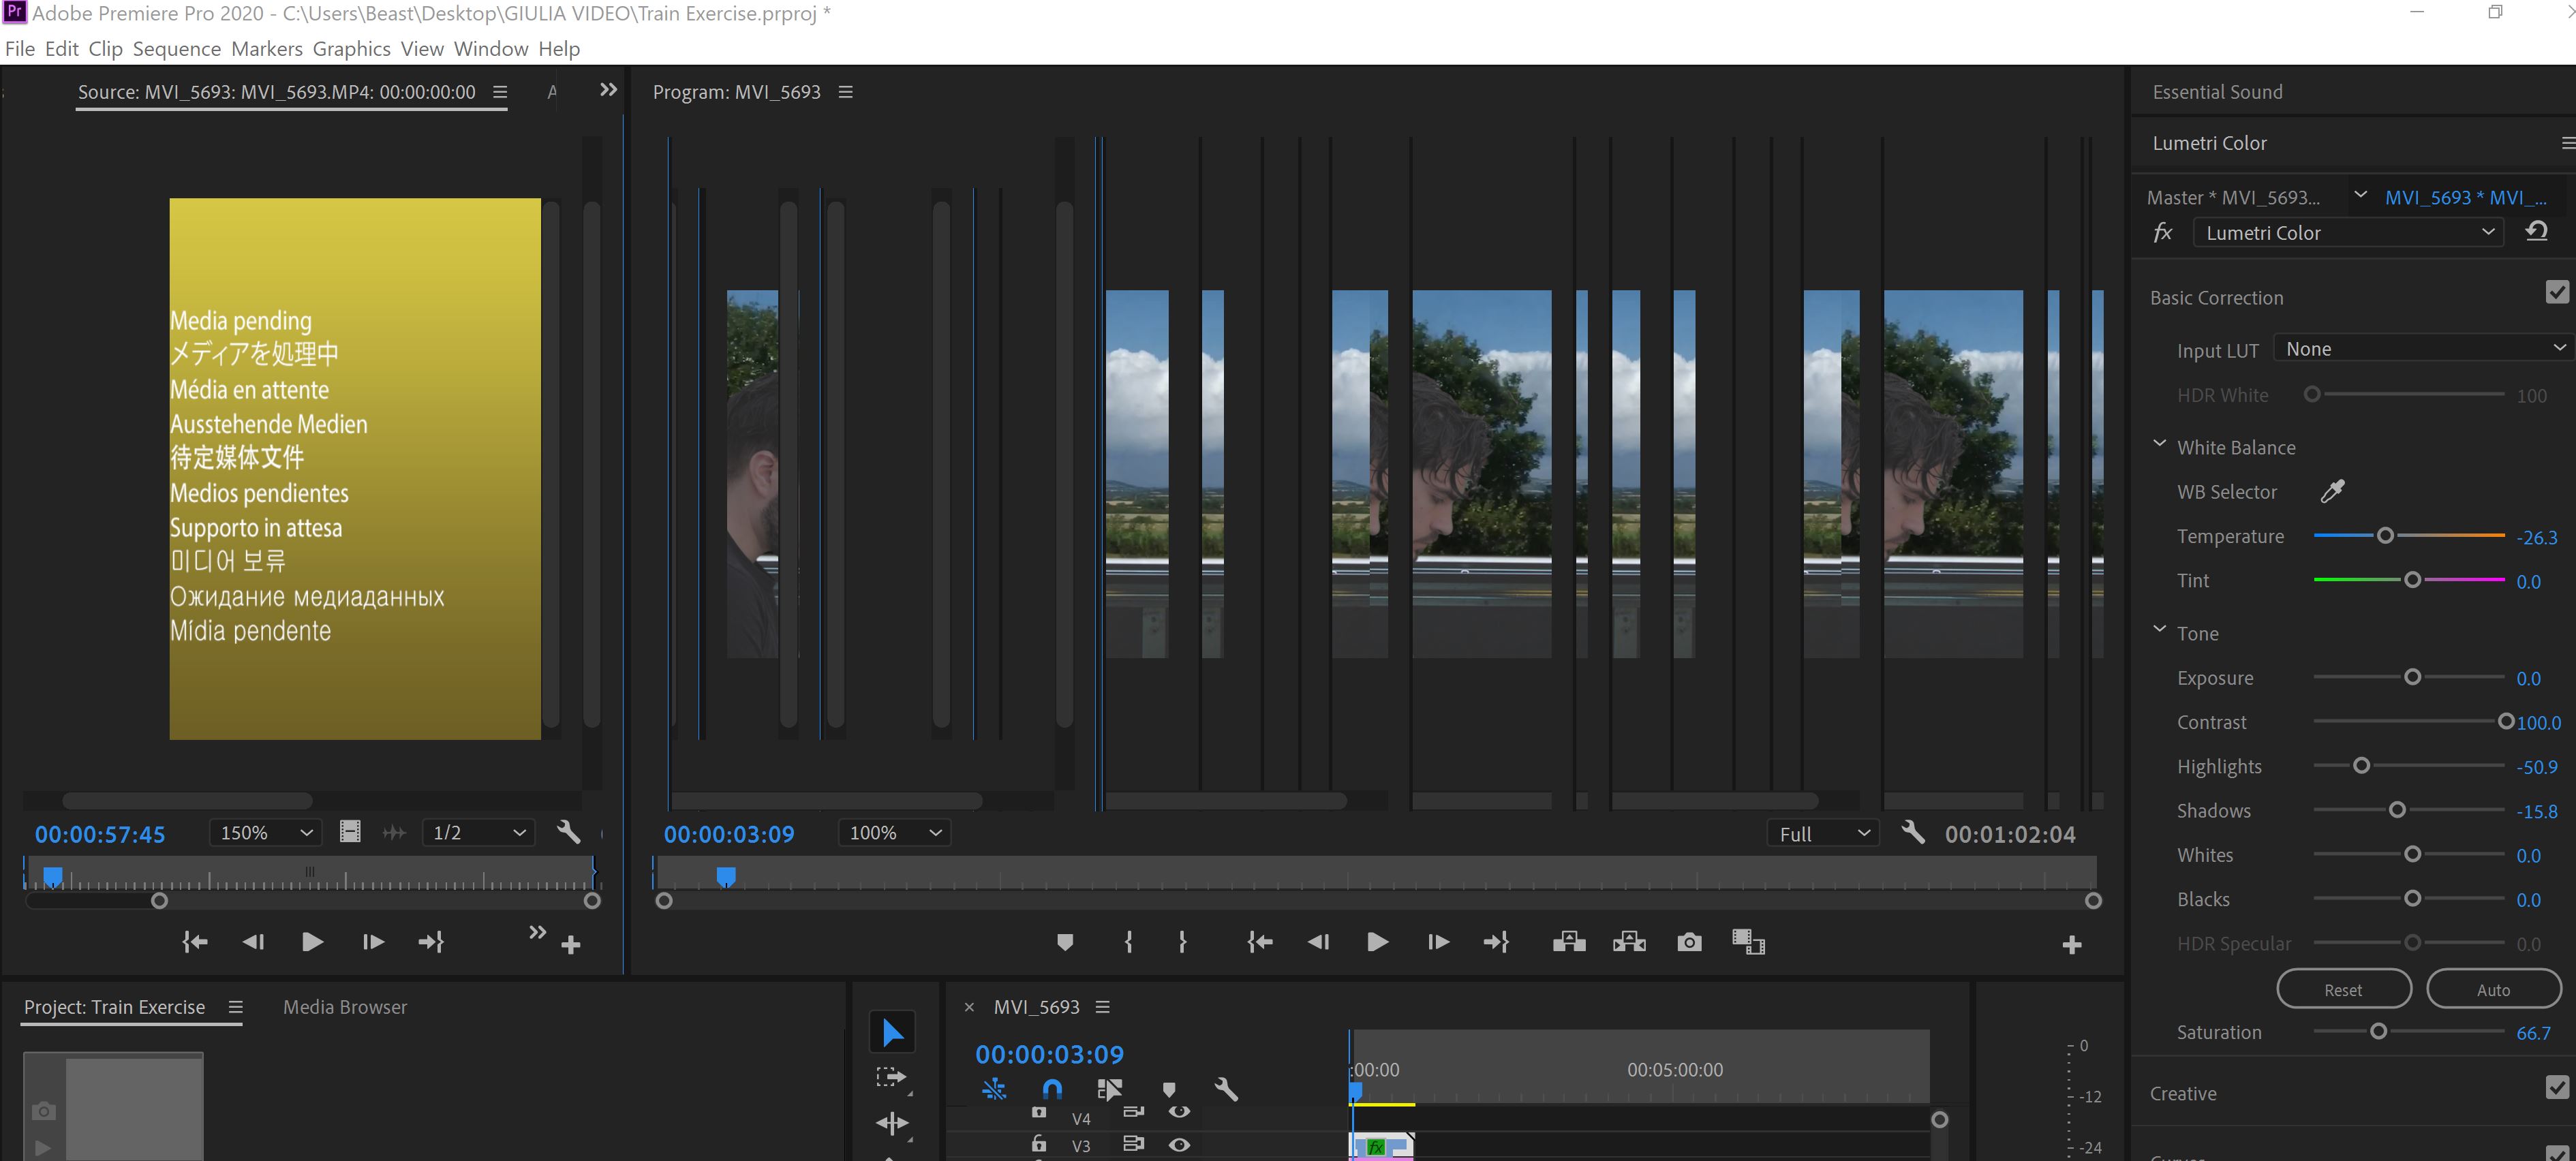The image size is (2576, 1161).
Task: Click the Extract icon in Program monitor
Action: pos(1627,941)
